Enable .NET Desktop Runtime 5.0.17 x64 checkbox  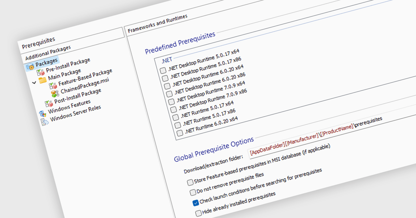click(x=163, y=70)
